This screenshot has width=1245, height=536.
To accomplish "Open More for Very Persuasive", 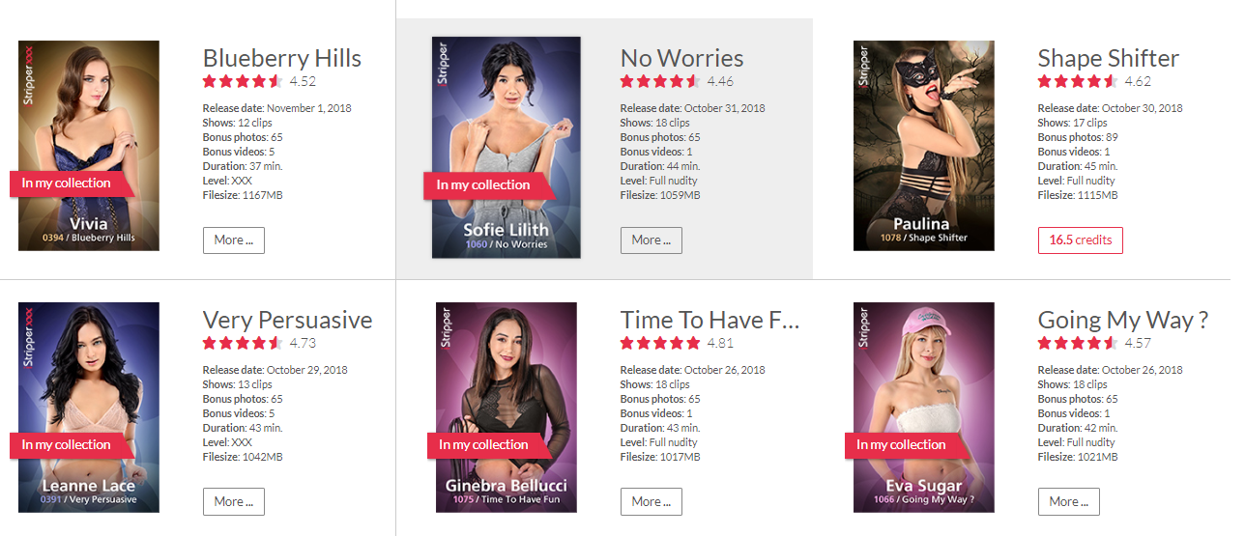I will pyautogui.click(x=234, y=502).
